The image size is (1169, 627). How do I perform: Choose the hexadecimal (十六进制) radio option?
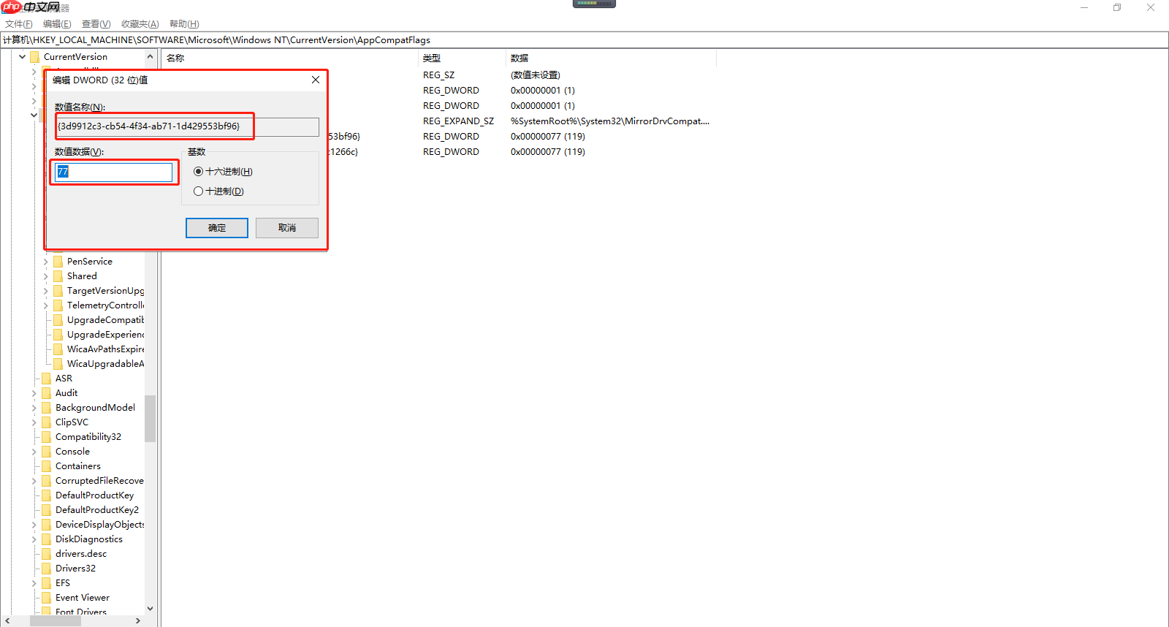coord(198,172)
